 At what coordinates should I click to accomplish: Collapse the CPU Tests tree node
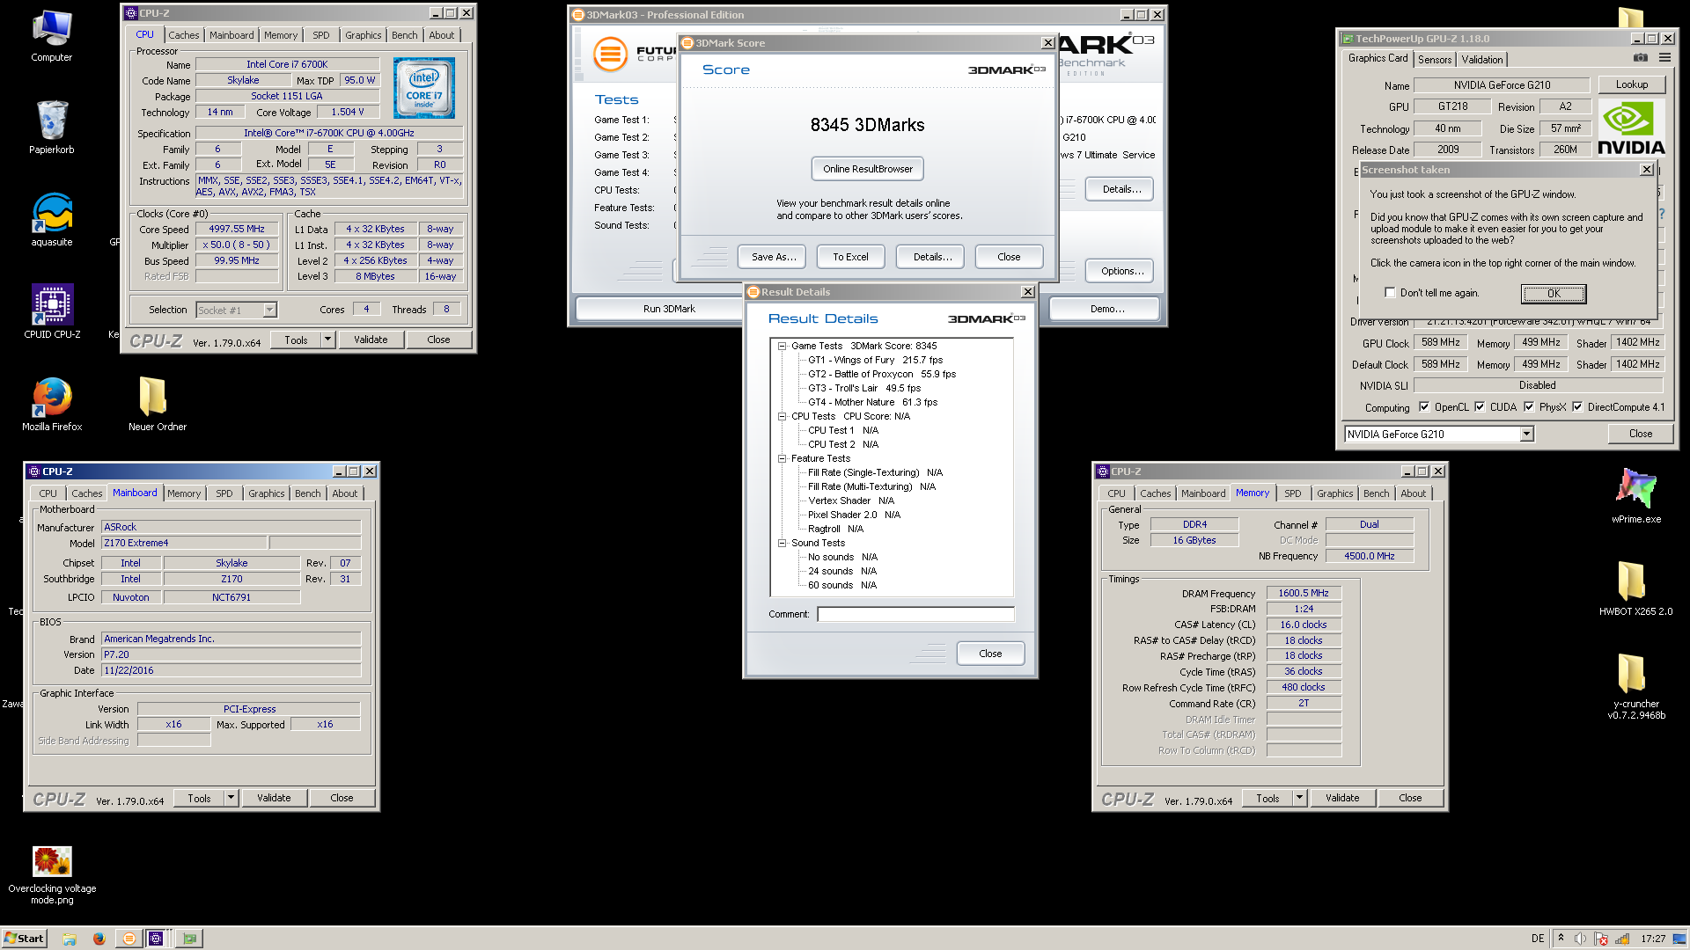coord(782,416)
